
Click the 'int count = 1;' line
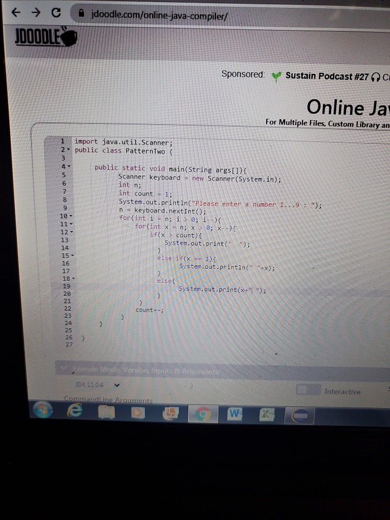point(145,193)
